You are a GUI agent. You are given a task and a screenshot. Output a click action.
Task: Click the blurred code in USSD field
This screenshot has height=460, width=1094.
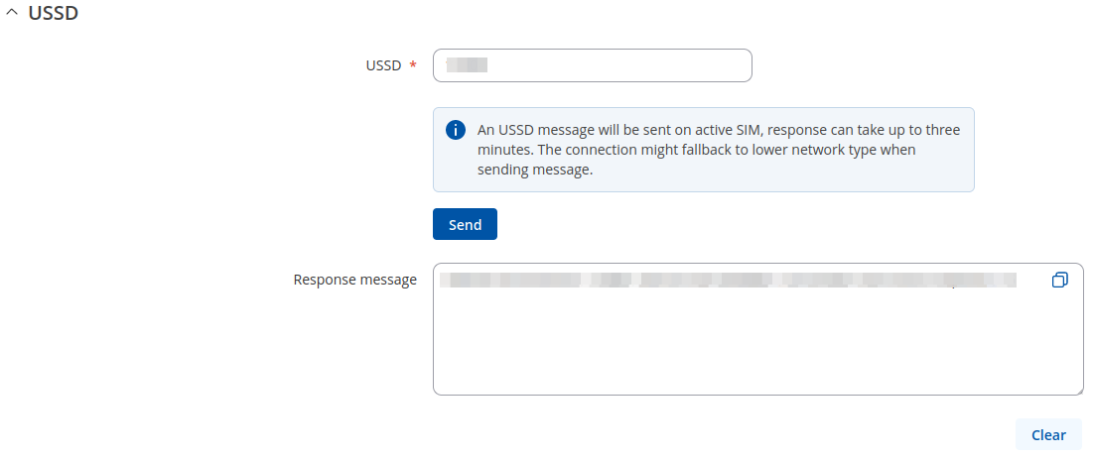(467, 65)
